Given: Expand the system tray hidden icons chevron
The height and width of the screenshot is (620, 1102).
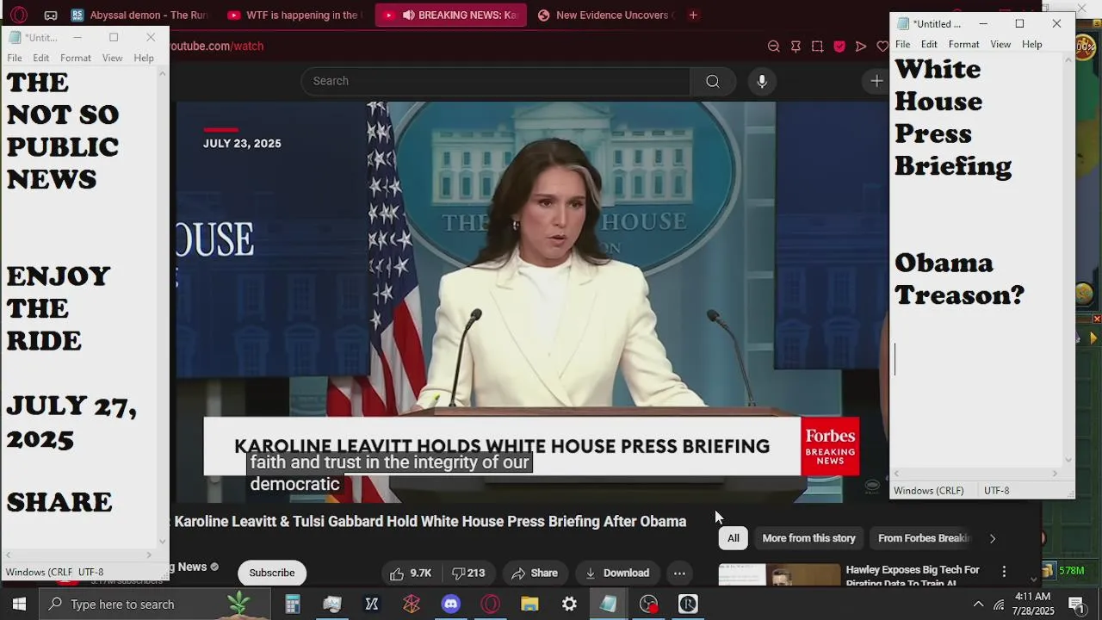Looking at the screenshot, I should tap(978, 604).
